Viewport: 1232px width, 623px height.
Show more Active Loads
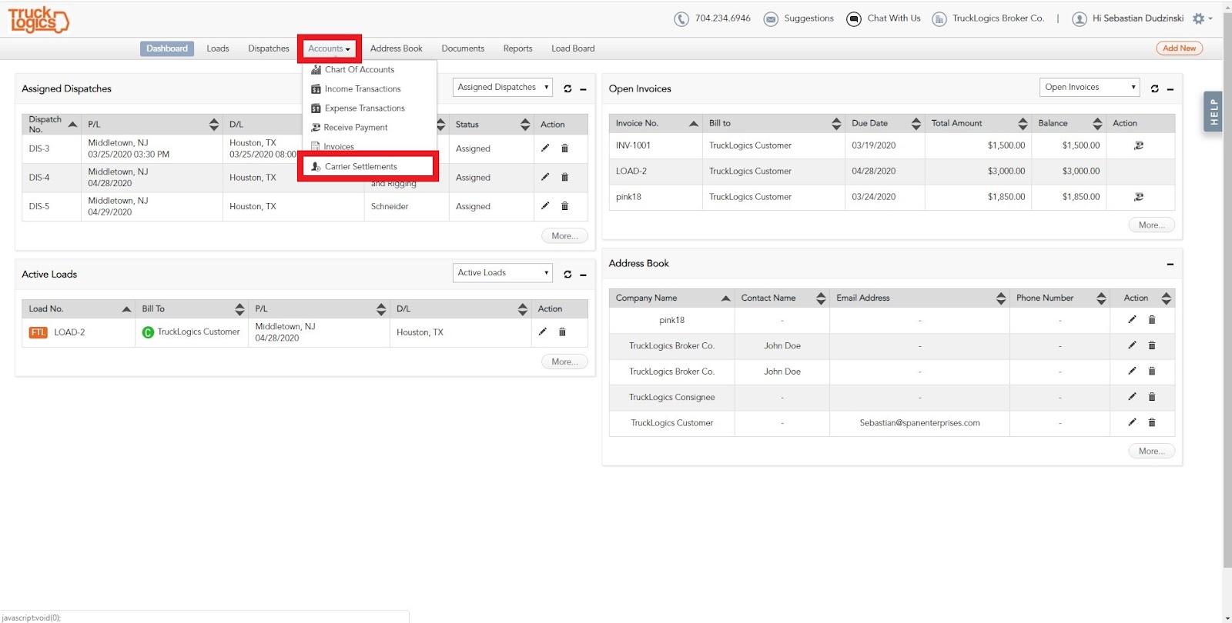(x=564, y=361)
